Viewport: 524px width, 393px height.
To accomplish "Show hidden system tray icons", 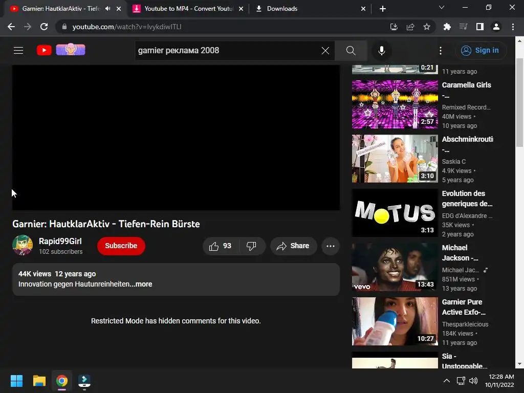I will (x=446, y=381).
